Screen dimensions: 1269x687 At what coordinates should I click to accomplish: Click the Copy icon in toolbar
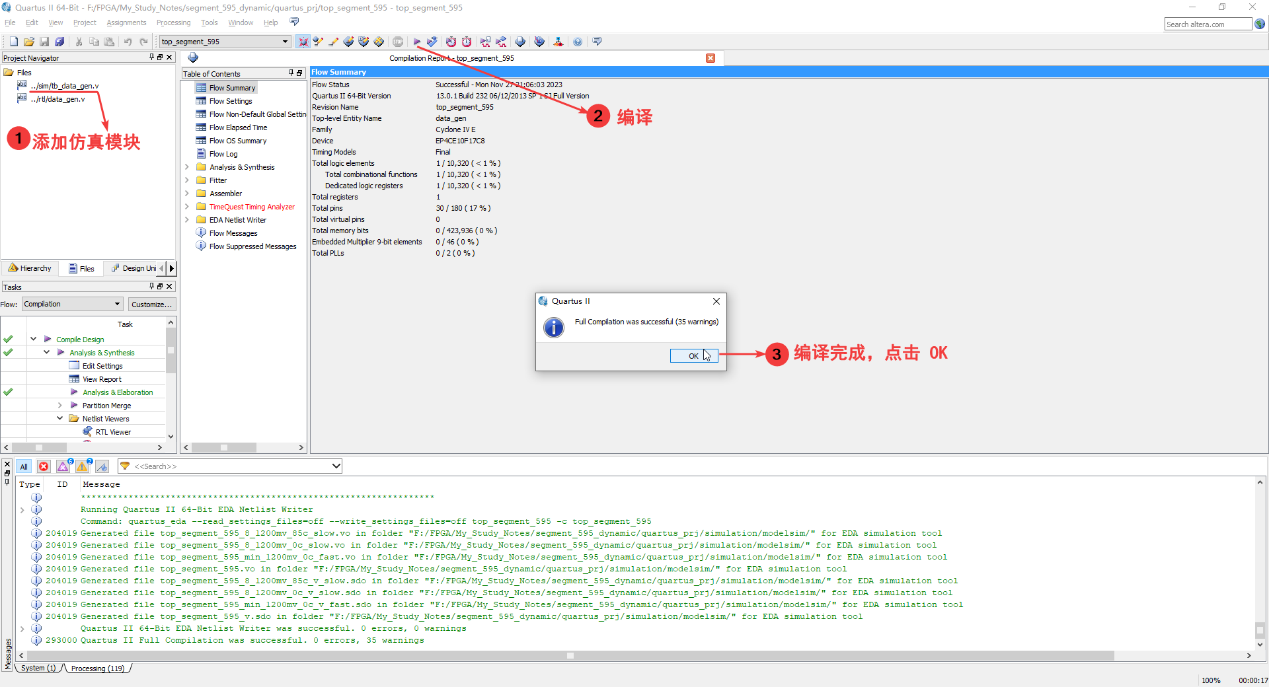coord(94,42)
